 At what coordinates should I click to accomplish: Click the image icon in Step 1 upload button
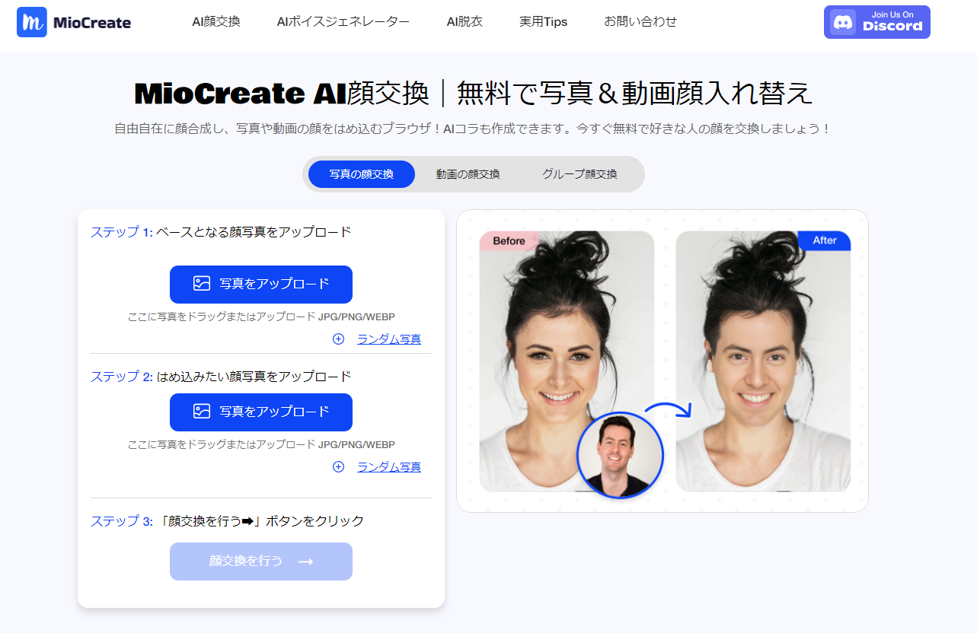(201, 284)
